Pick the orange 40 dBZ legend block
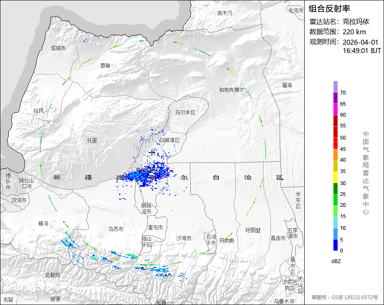This screenshot has height=305, width=384. pyautogui.click(x=336, y=155)
